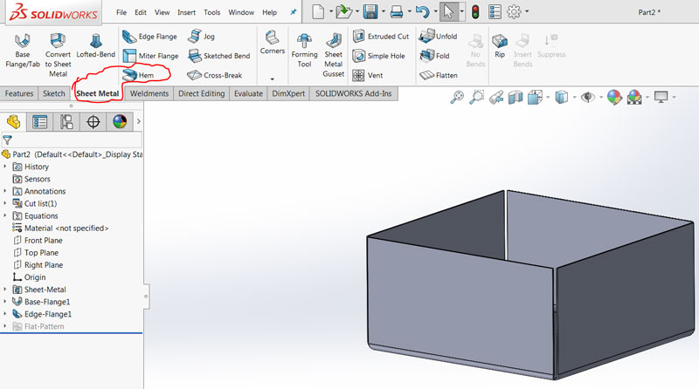Screen dimensions: 699x389
Task: Click the Base Flange/Tab tool
Action: pos(23,51)
